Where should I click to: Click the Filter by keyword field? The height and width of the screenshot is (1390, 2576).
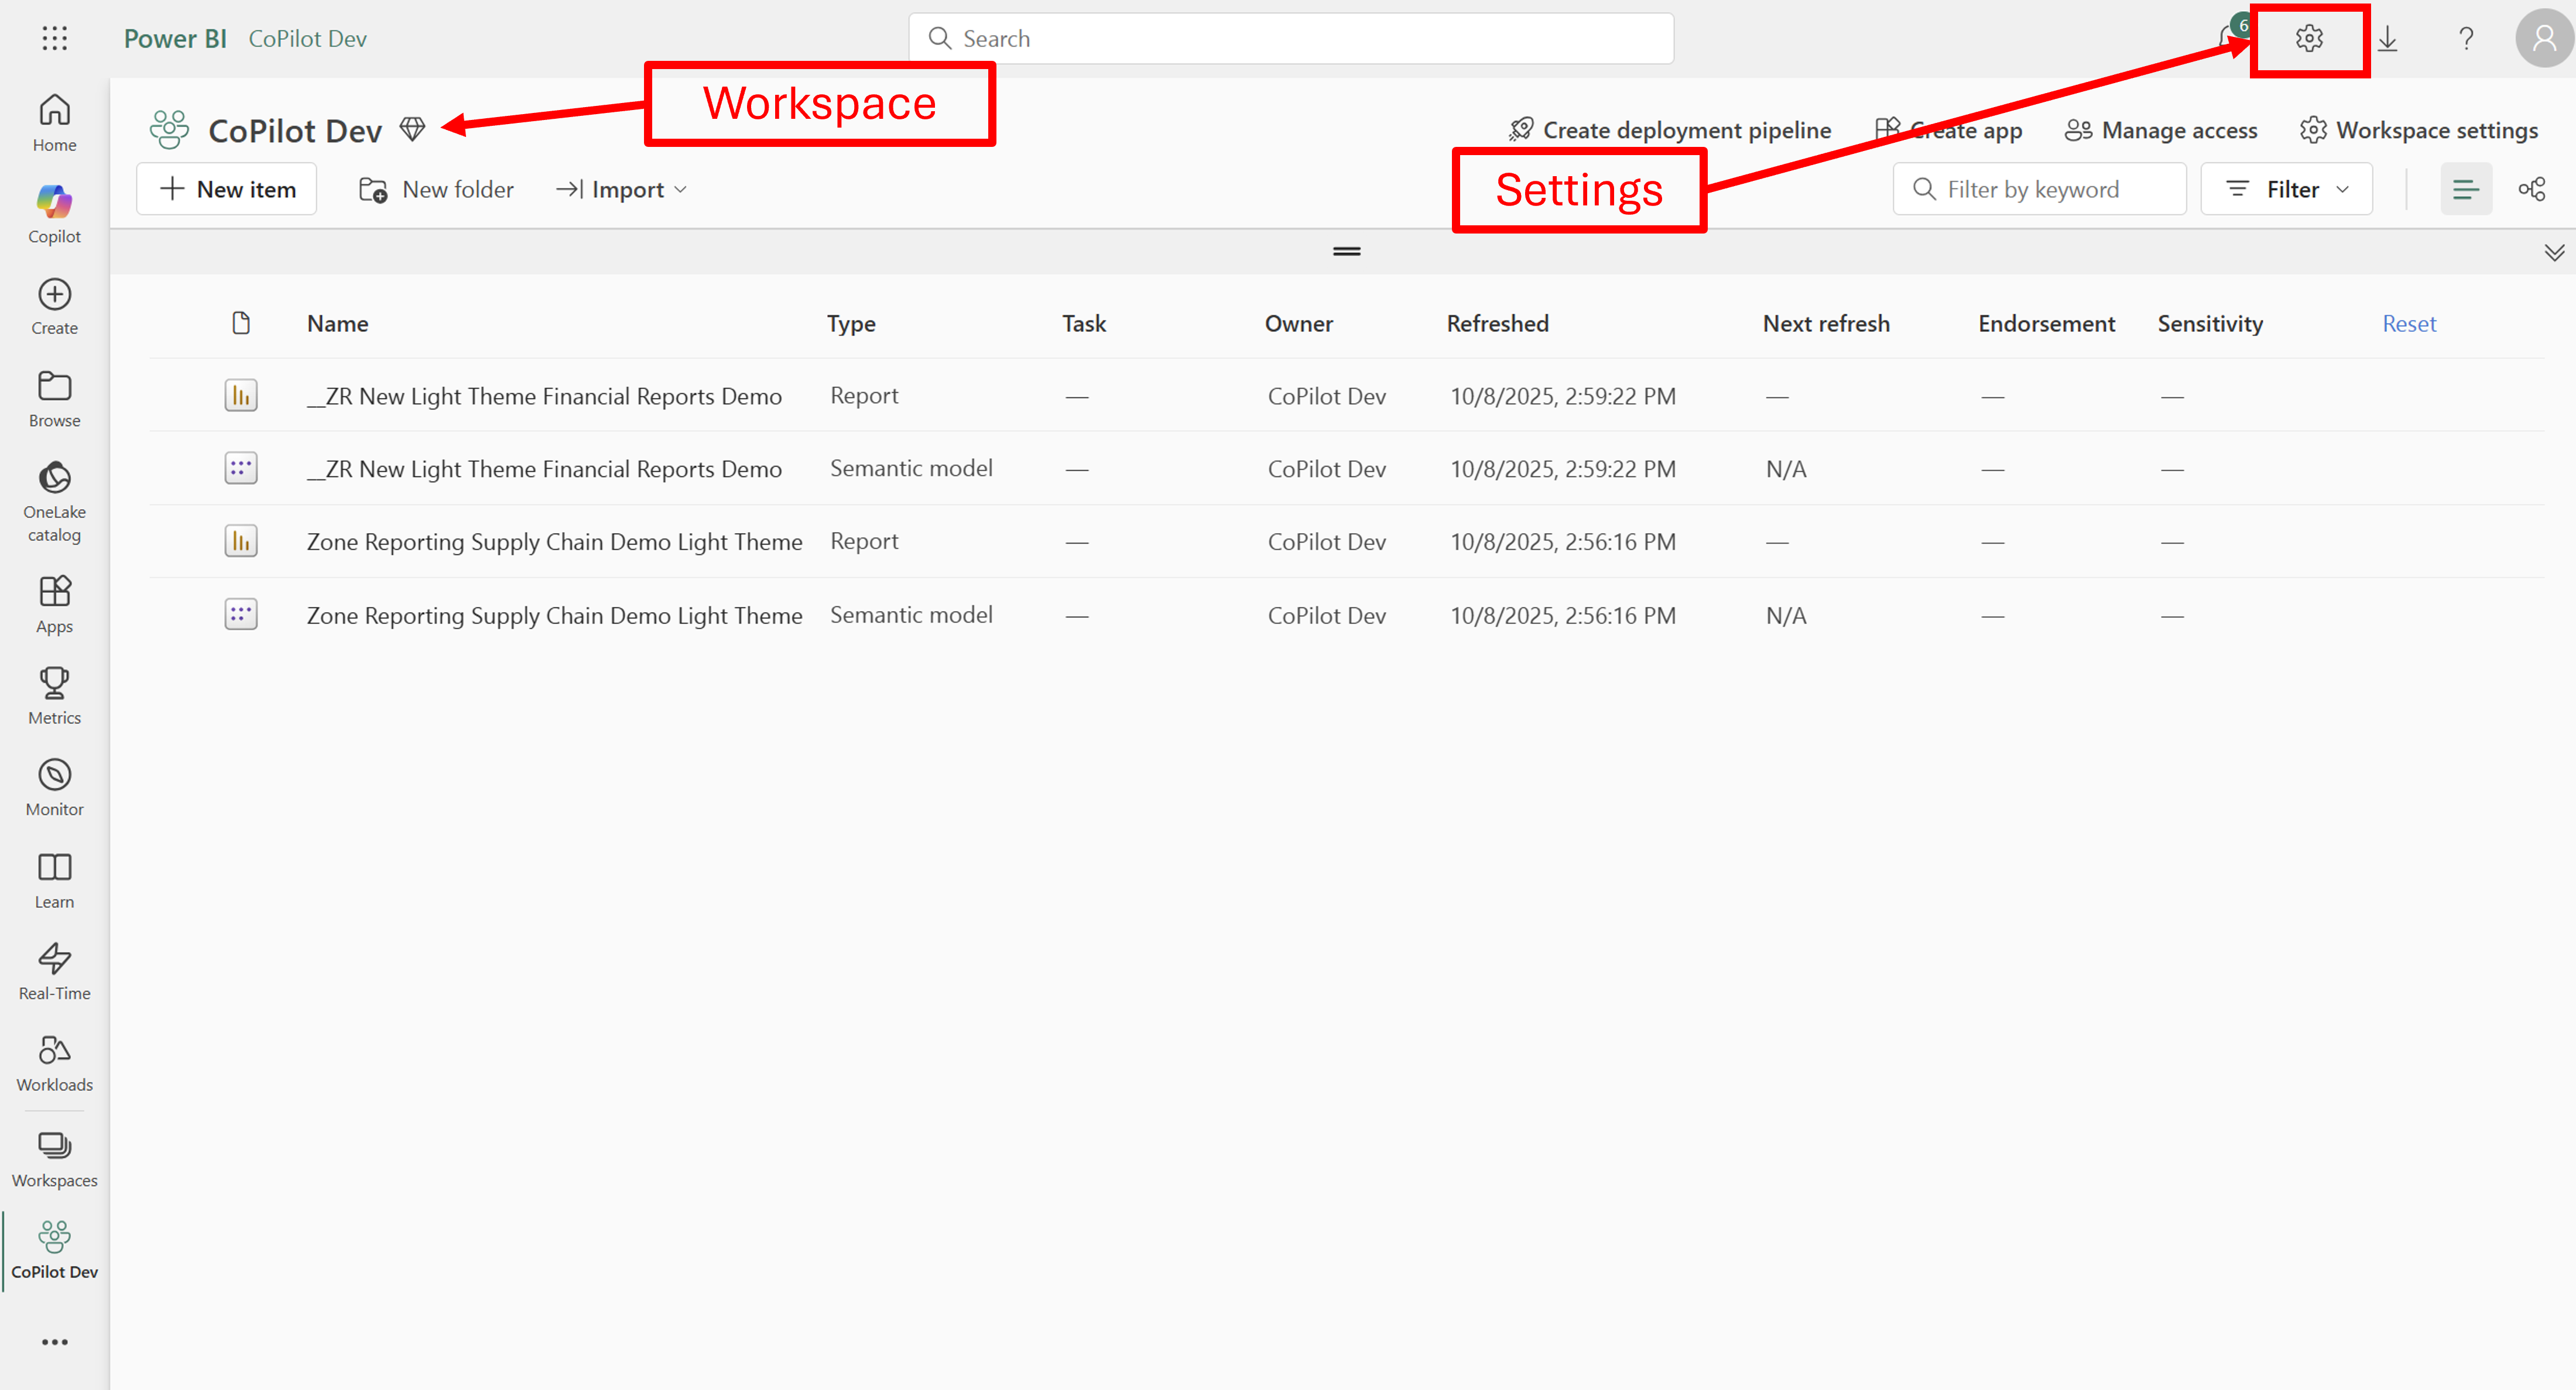pyautogui.click(x=2039, y=189)
